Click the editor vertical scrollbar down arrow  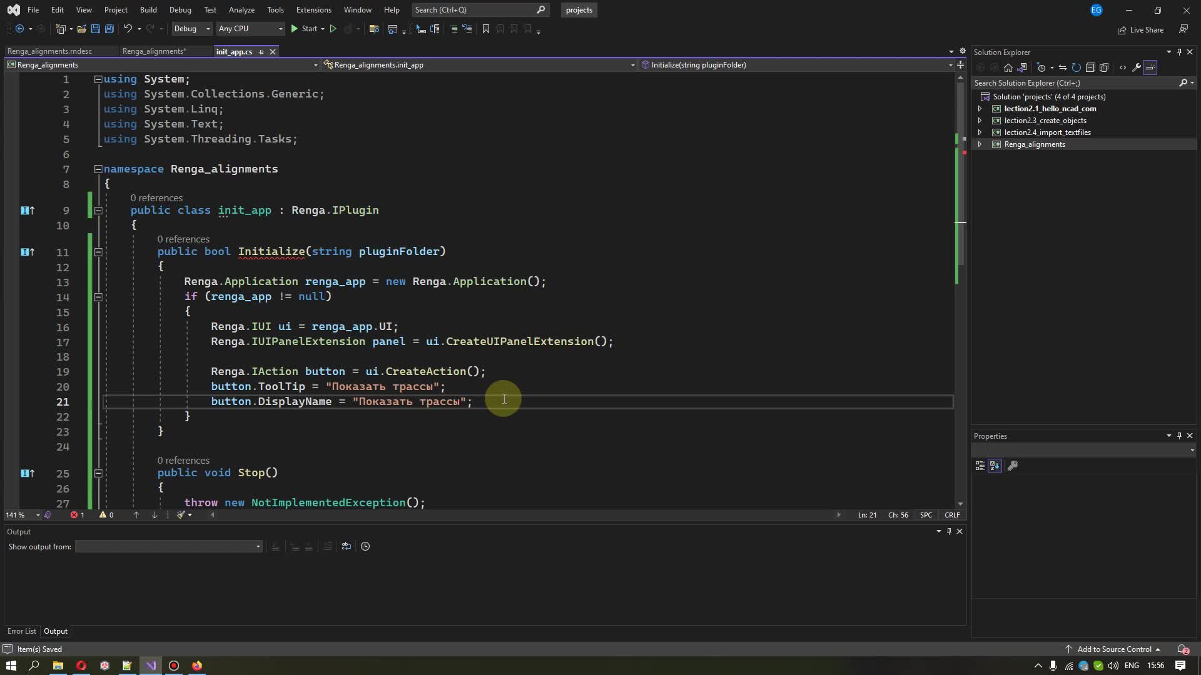point(960,504)
